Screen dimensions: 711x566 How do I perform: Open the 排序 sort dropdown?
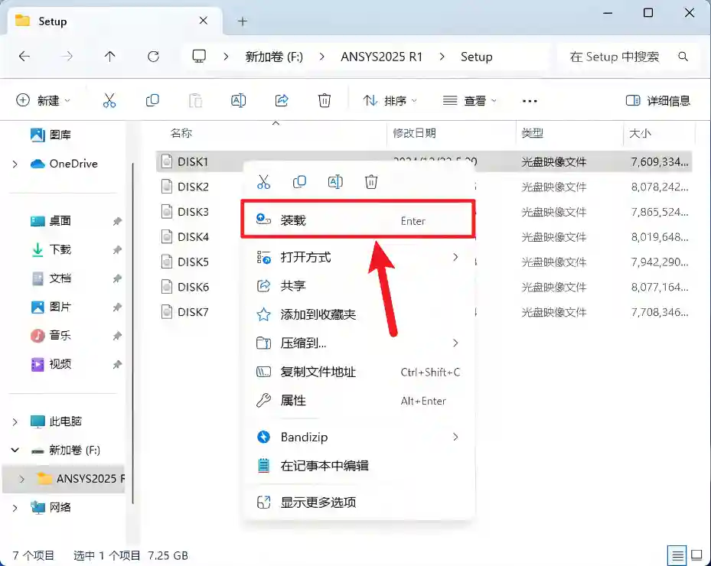(x=390, y=100)
